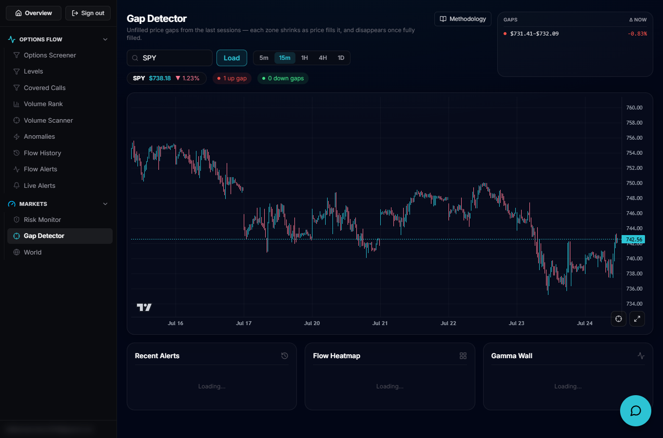663x438 pixels.
Task: Select the 5m timeframe
Action: (x=264, y=58)
